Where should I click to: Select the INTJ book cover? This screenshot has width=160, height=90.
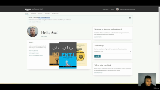tap(54, 54)
